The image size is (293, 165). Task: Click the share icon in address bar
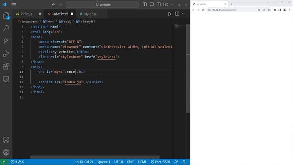[264, 10]
